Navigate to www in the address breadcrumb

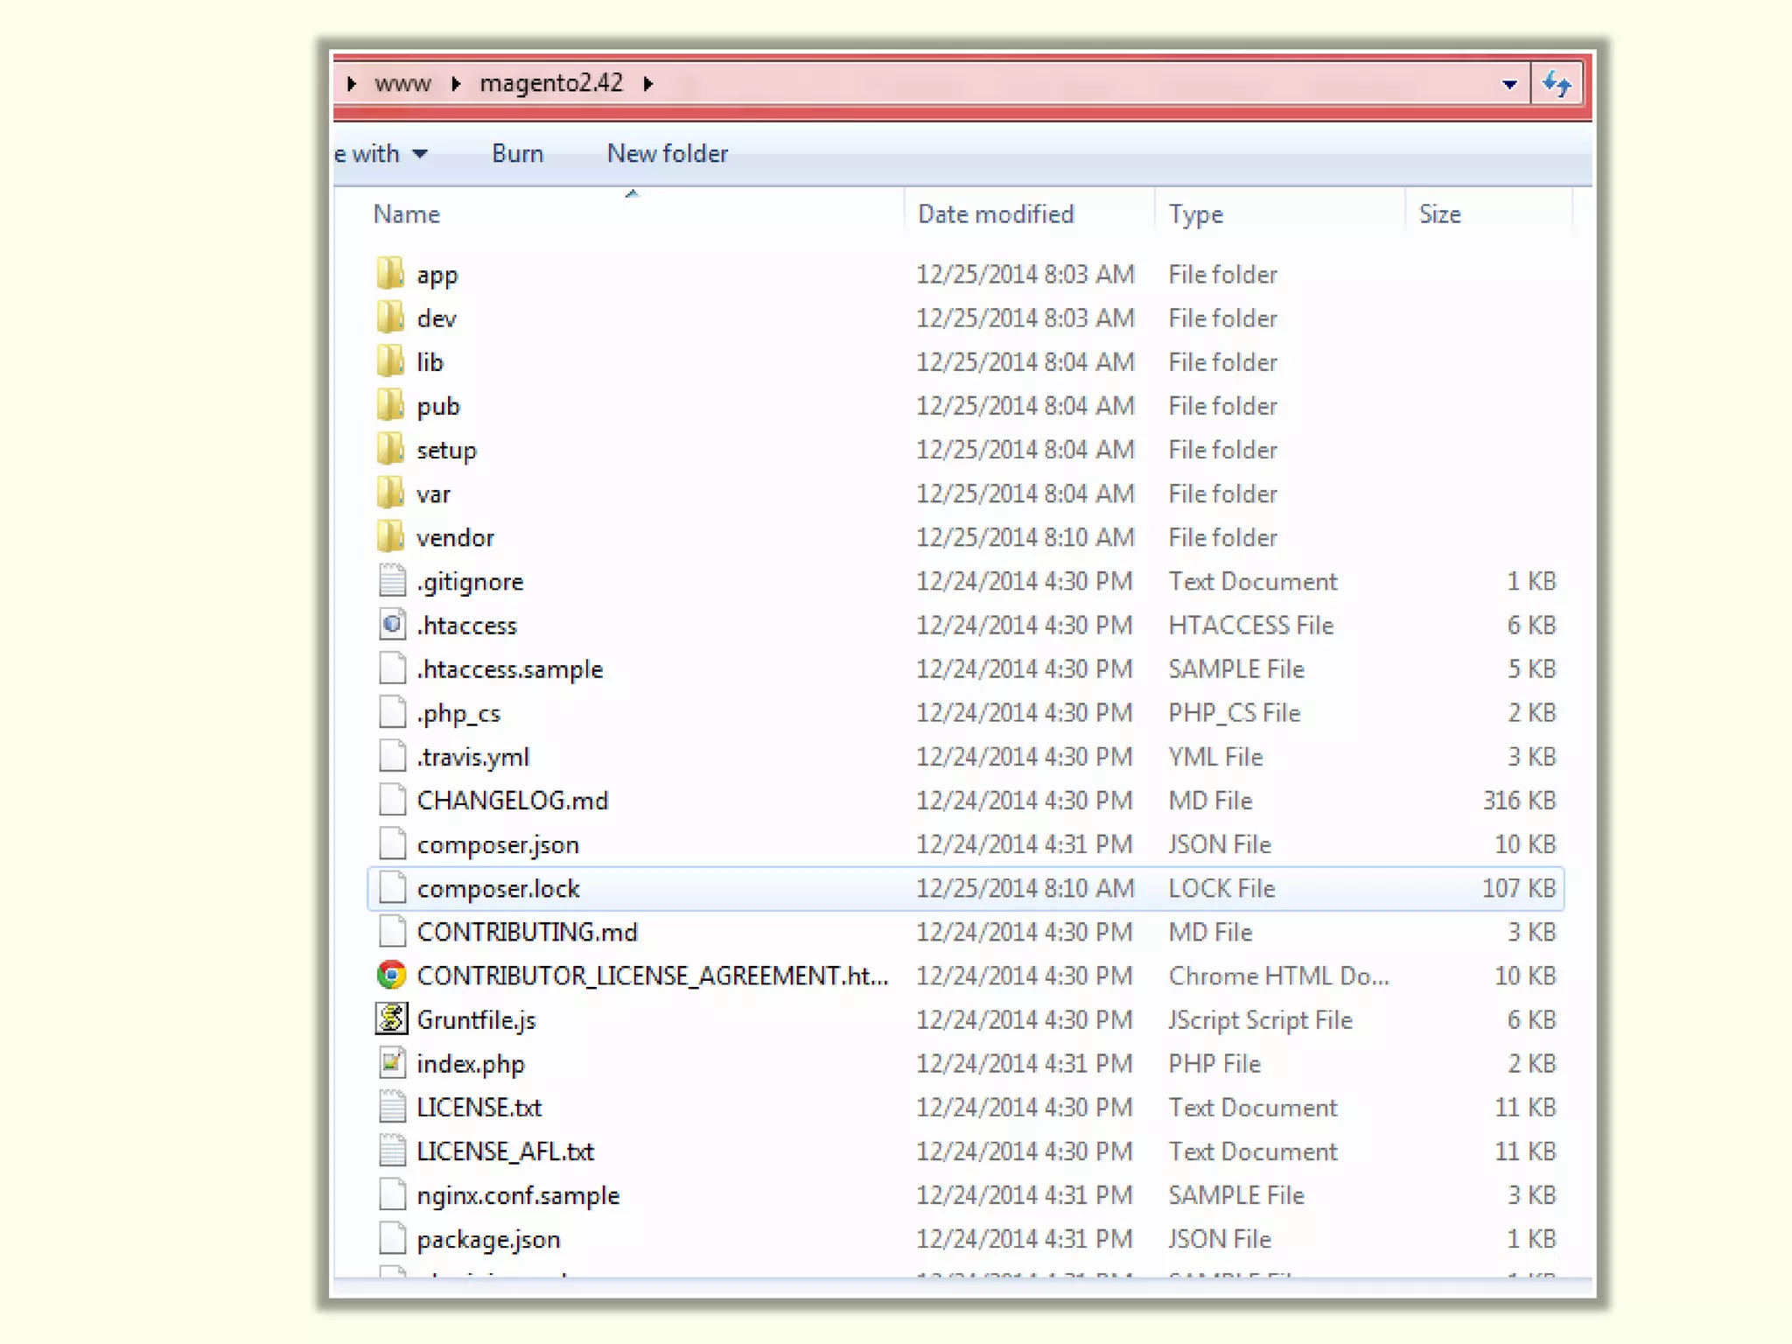pyautogui.click(x=402, y=83)
